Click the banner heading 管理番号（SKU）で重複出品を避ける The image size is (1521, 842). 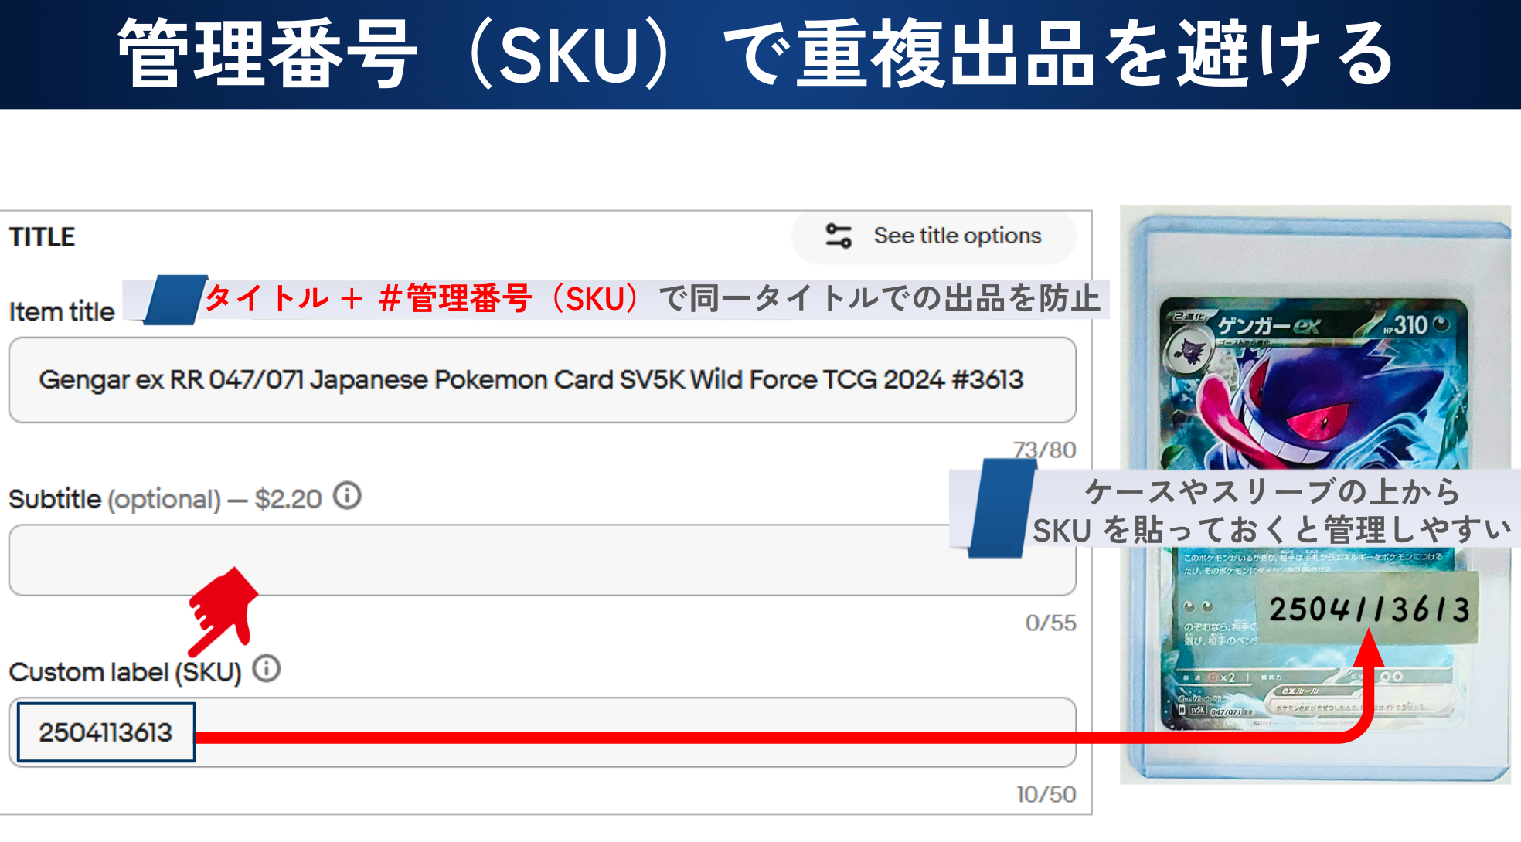click(757, 54)
